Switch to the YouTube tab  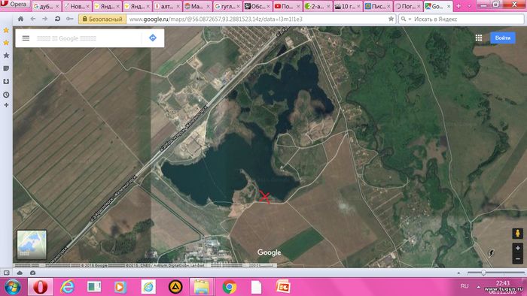pyautogui.click(x=288, y=6)
